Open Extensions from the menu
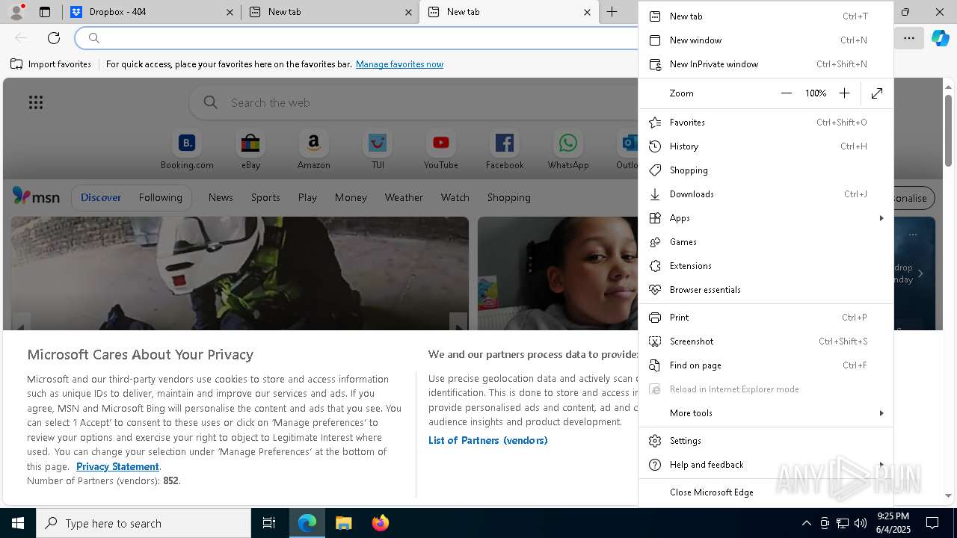Screen dimensions: 957x538 coord(766,266)
